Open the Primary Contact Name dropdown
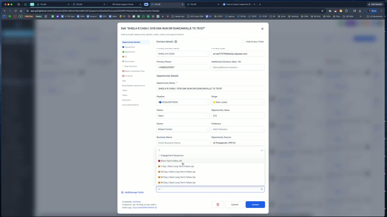 click(183, 54)
